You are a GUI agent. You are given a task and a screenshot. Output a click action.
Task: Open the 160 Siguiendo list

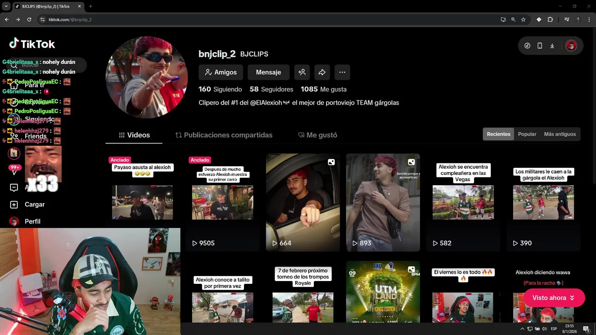tap(220, 89)
